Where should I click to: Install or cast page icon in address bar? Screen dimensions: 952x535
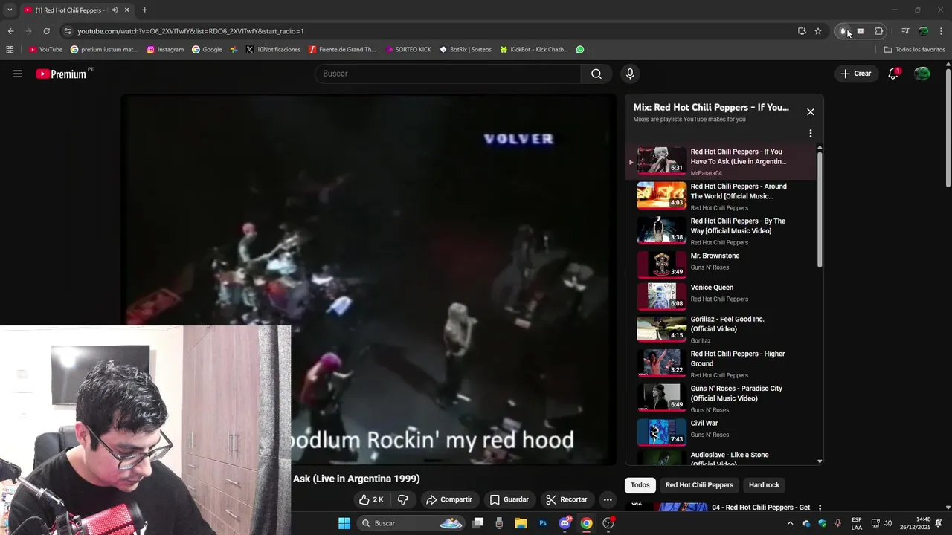(x=802, y=31)
